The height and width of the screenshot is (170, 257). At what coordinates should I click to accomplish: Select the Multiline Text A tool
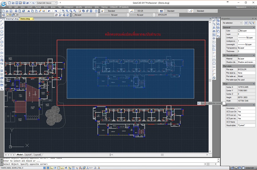[2, 89]
